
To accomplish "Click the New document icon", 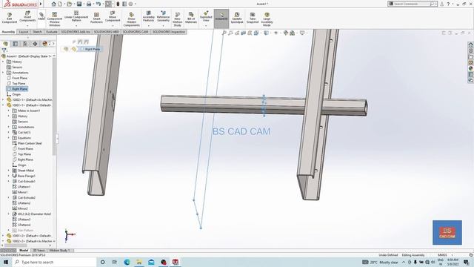I will point(60,4).
